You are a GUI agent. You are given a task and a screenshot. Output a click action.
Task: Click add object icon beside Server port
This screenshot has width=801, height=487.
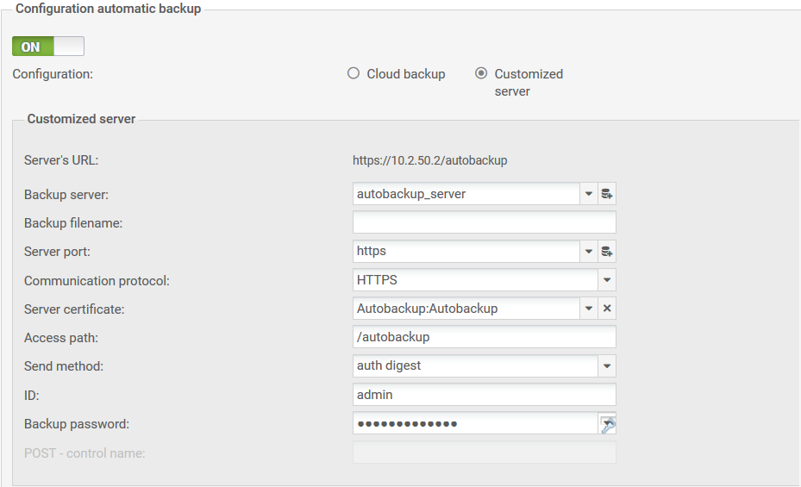[607, 252]
